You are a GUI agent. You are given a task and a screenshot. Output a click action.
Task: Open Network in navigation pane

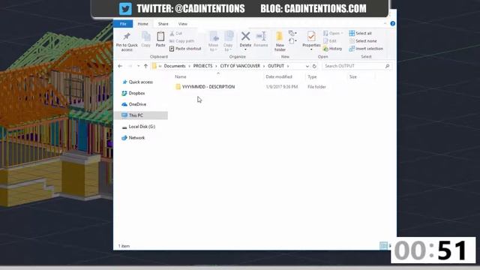click(x=133, y=138)
